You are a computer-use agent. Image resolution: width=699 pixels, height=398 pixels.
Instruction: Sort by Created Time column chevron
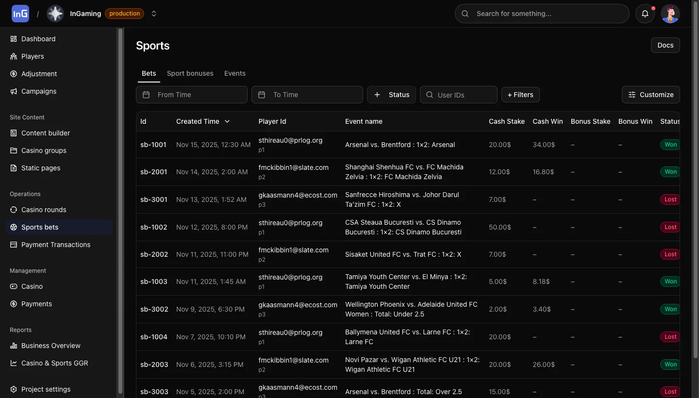(227, 121)
